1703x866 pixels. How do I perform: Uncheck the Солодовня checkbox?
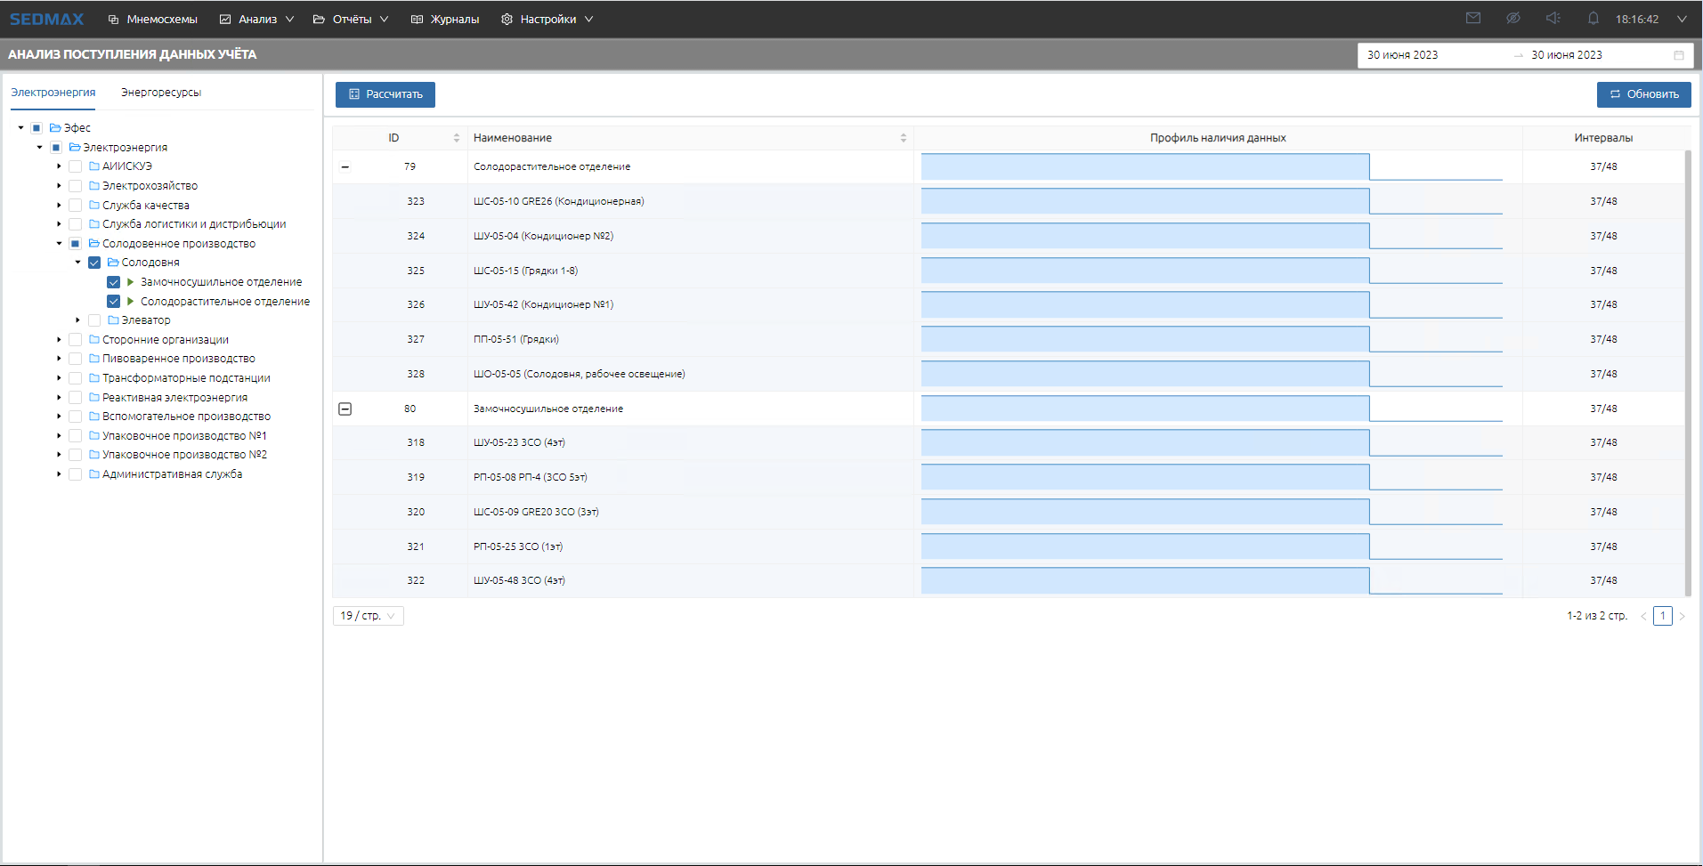tap(94, 263)
